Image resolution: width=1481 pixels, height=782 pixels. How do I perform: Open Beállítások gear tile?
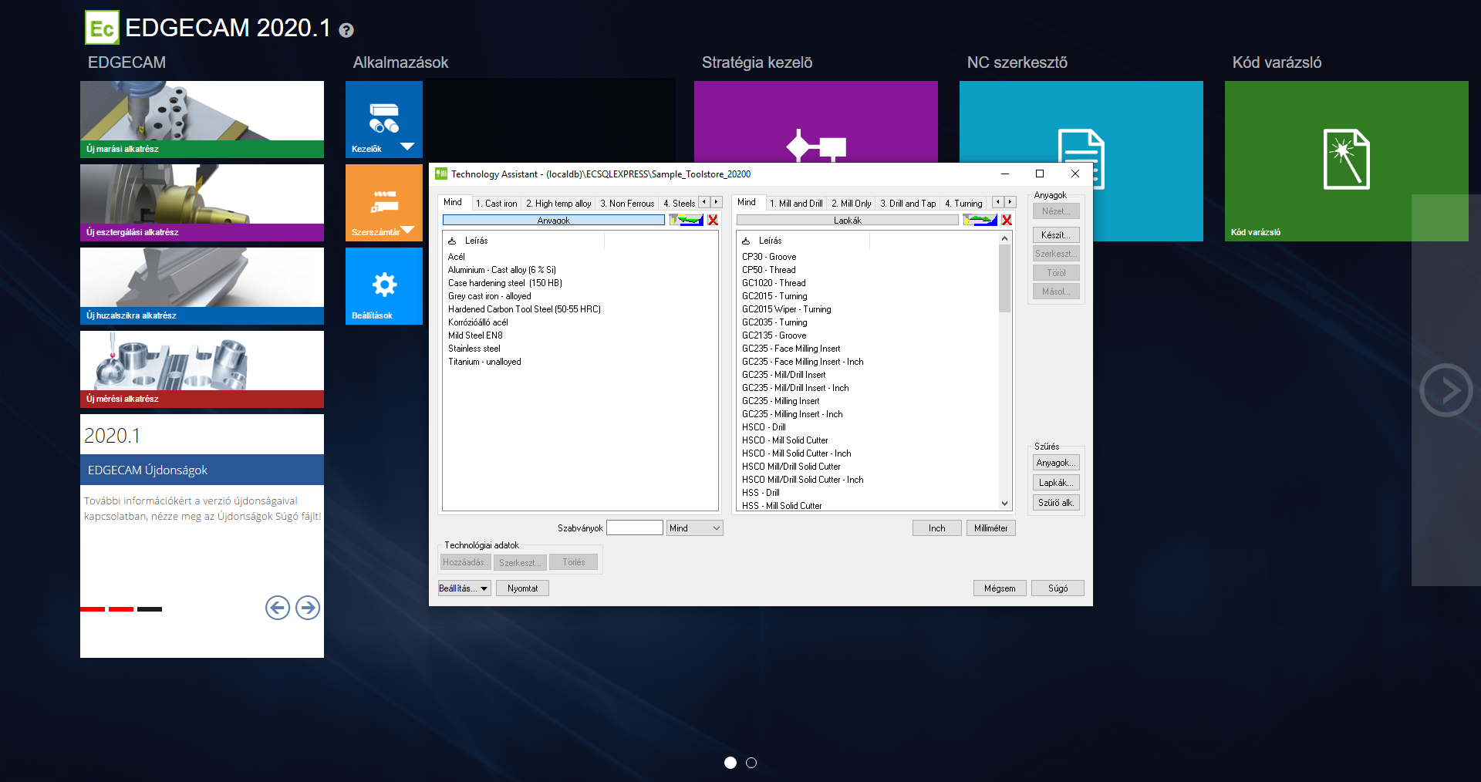click(x=383, y=285)
